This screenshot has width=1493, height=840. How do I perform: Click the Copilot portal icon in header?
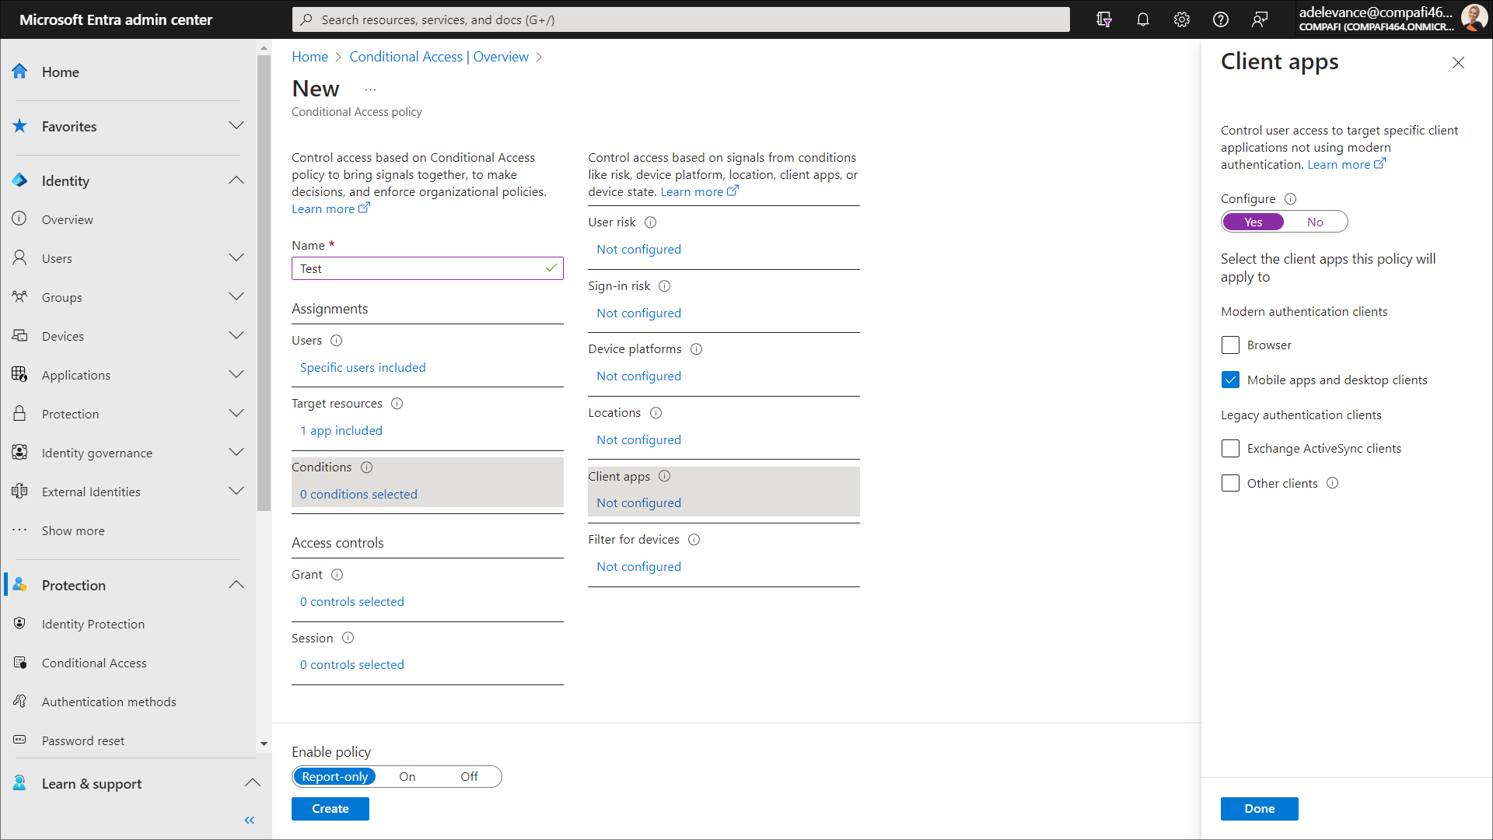(1103, 19)
